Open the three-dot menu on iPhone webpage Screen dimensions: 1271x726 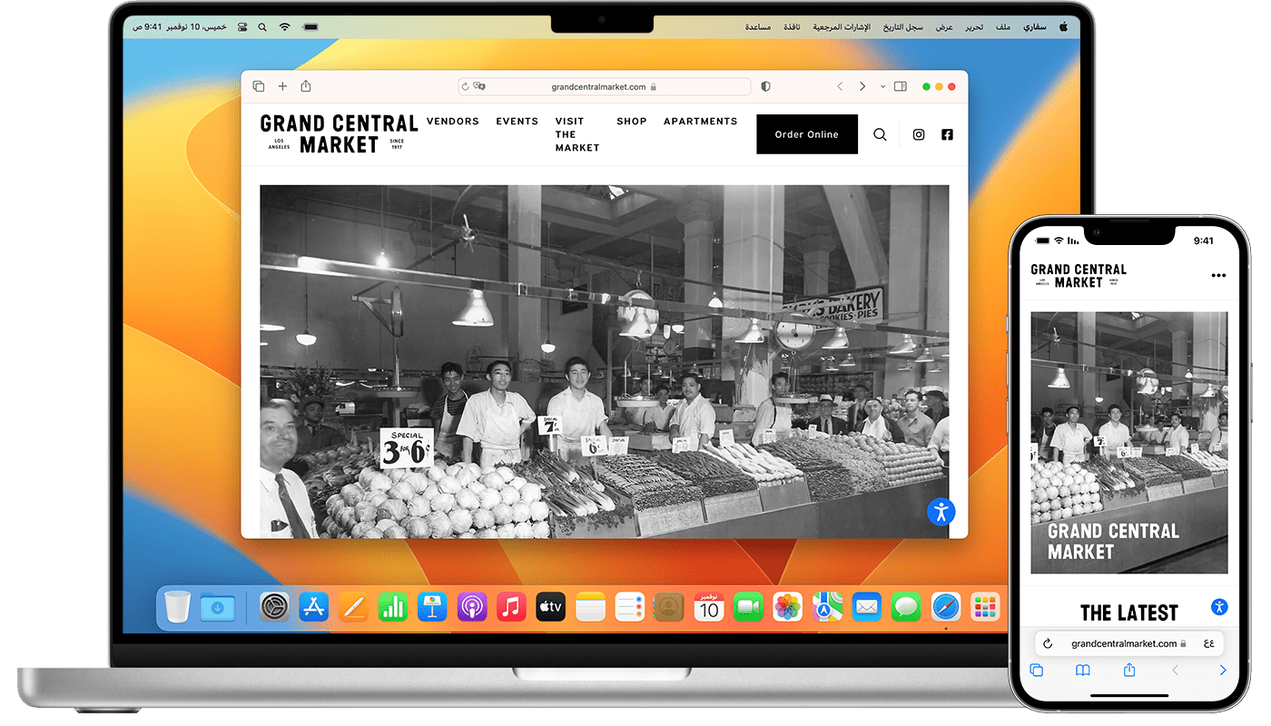point(1218,276)
